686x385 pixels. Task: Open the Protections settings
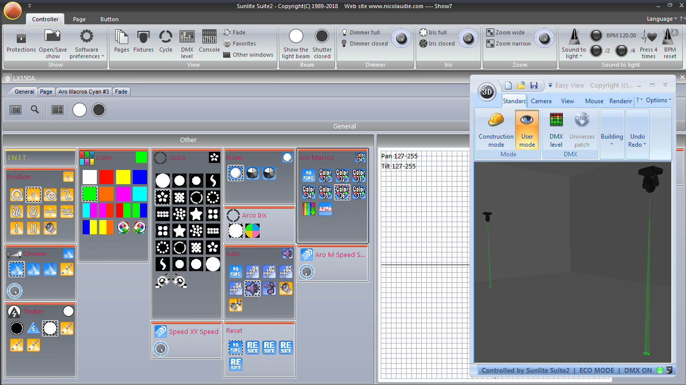21,41
